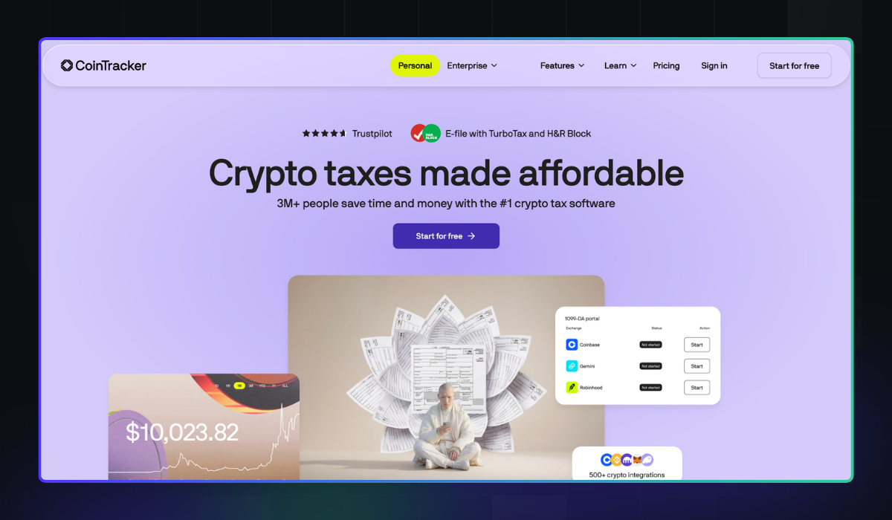Select the 1M chart time range
This screenshot has height=520, width=892.
[x=239, y=386]
